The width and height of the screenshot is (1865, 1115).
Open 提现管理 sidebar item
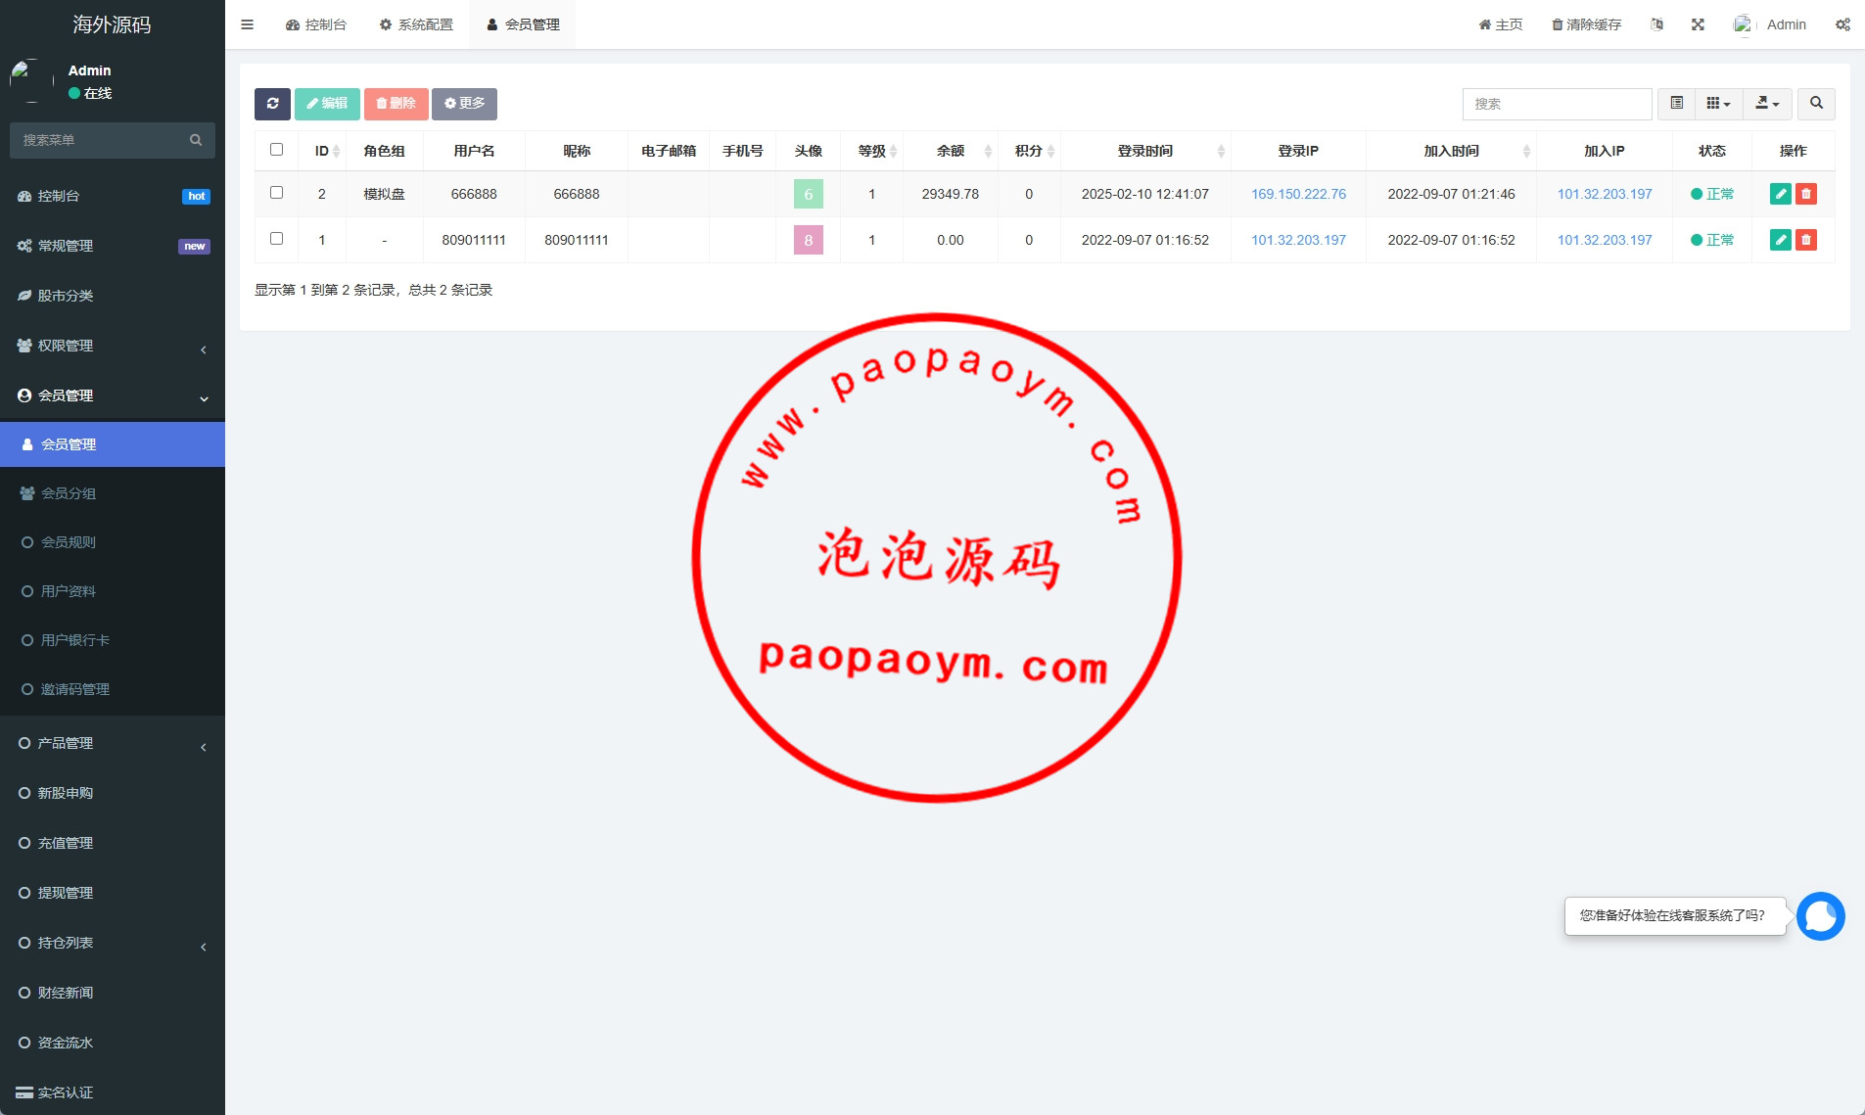tap(113, 893)
